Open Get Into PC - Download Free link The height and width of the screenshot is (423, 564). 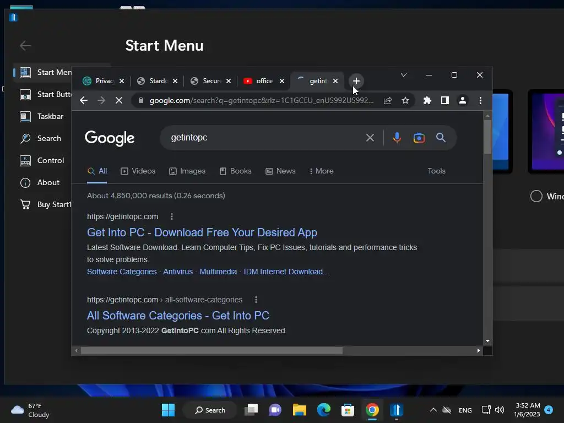pyautogui.click(x=202, y=232)
